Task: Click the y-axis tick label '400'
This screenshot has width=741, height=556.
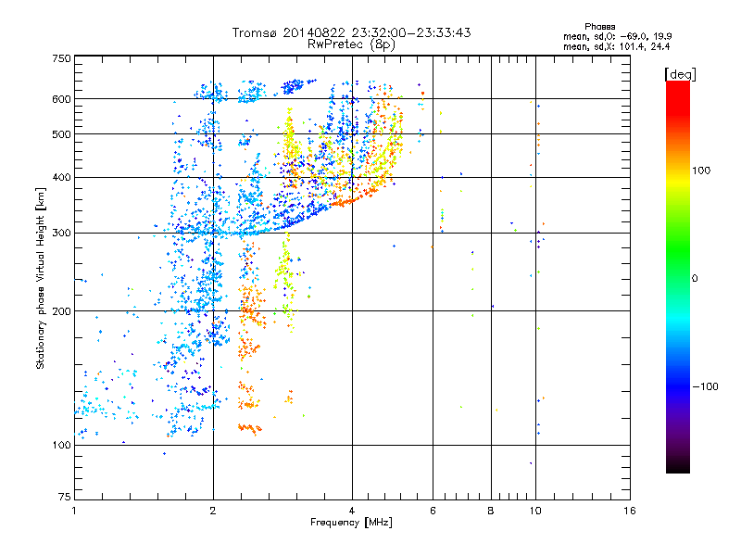Action: pyautogui.click(x=62, y=178)
